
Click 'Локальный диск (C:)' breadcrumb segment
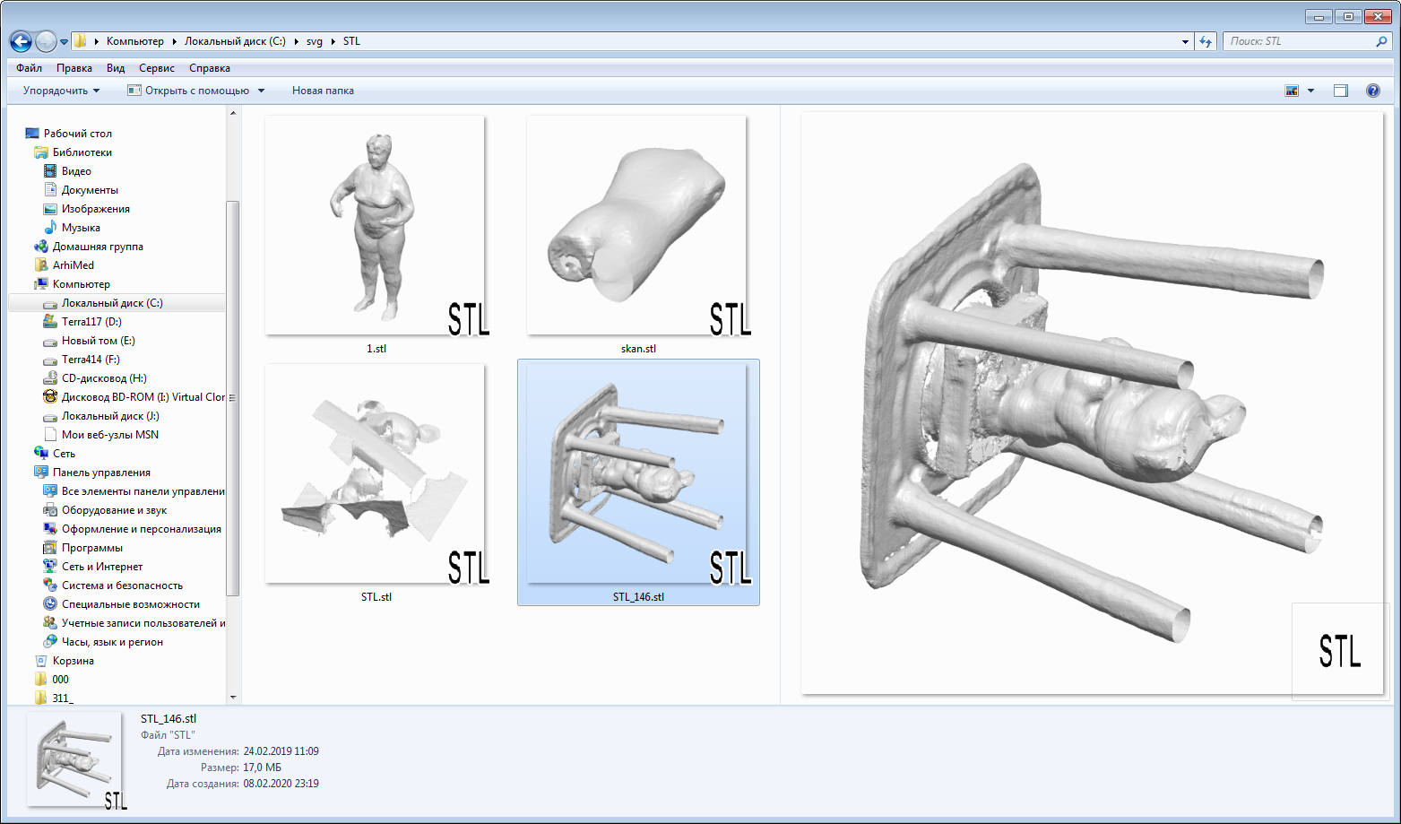pos(235,41)
